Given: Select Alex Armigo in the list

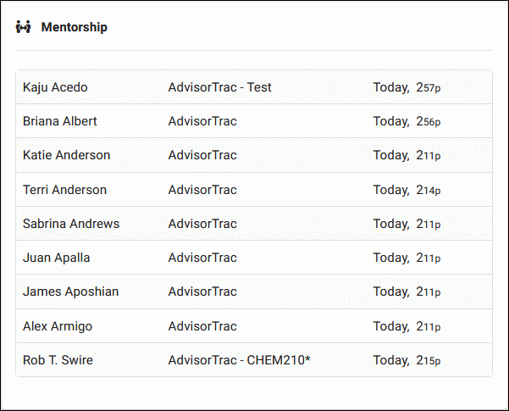Looking at the screenshot, I should [x=58, y=326].
